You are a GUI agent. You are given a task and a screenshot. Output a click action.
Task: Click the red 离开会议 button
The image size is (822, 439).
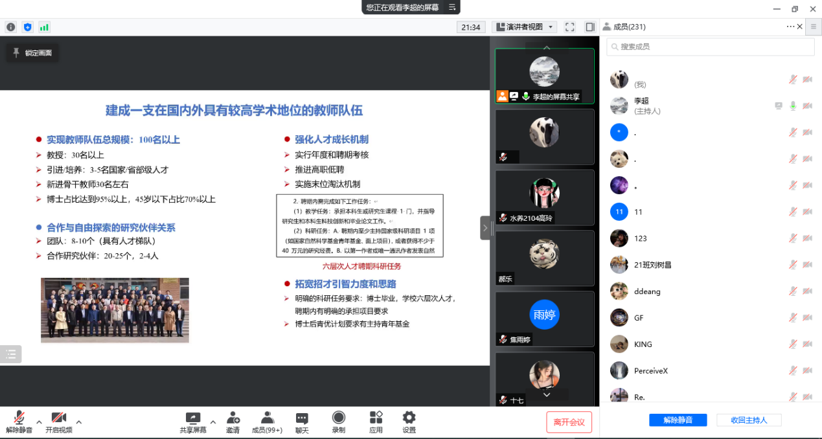point(569,422)
